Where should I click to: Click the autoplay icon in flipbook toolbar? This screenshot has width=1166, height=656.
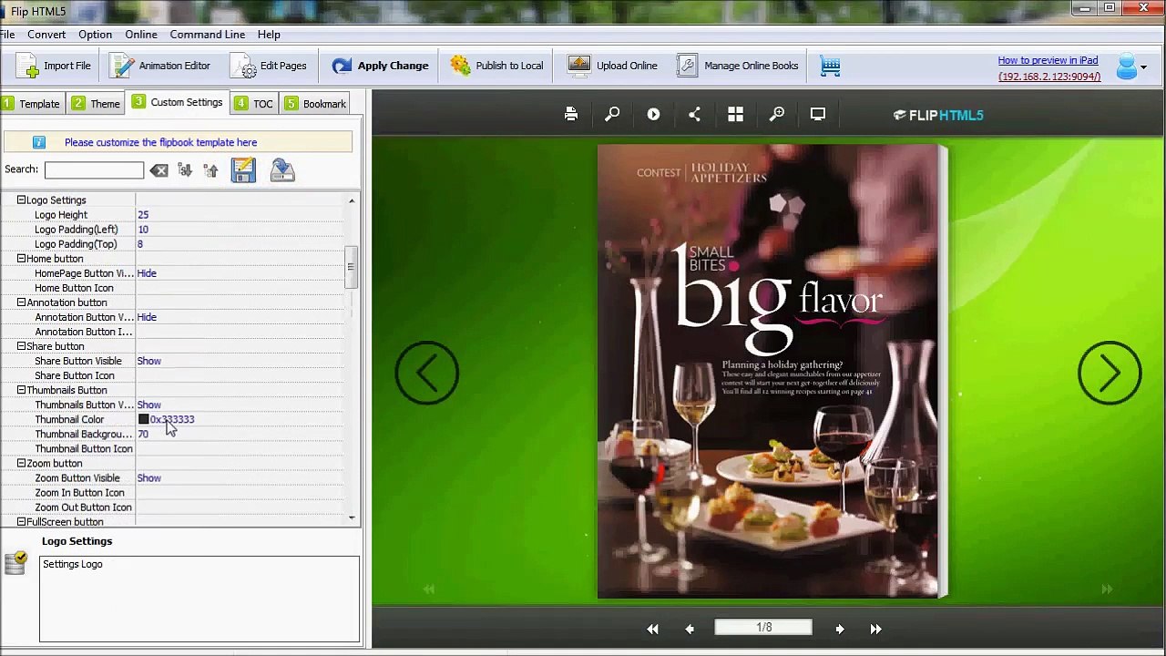coord(653,115)
